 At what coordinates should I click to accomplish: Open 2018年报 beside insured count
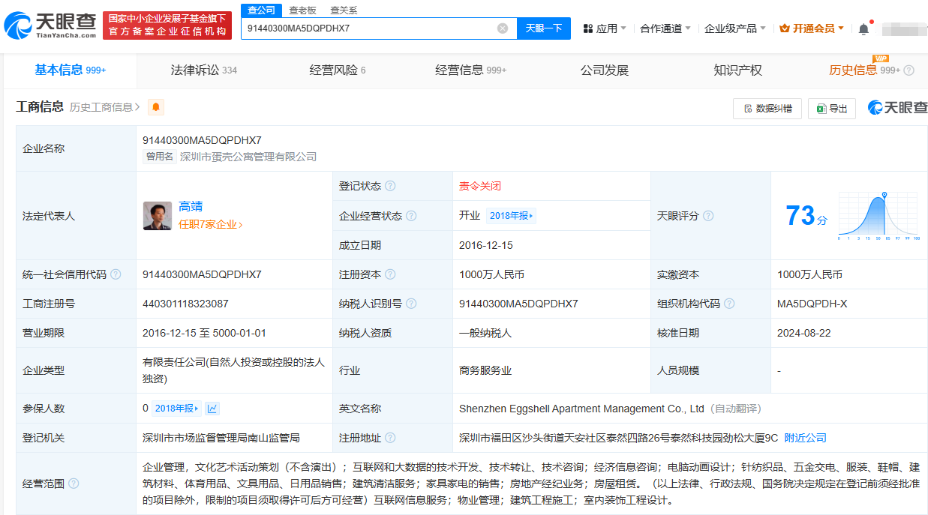coord(177,409)
